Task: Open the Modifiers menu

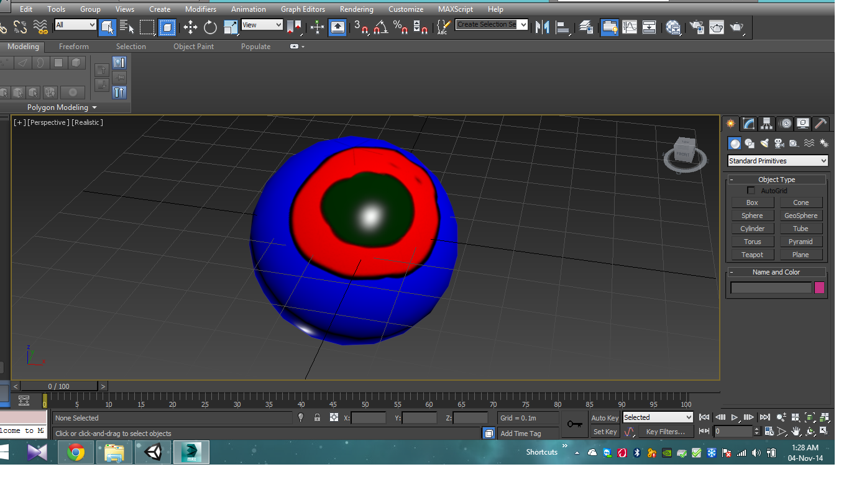Action: click(201, 9)
